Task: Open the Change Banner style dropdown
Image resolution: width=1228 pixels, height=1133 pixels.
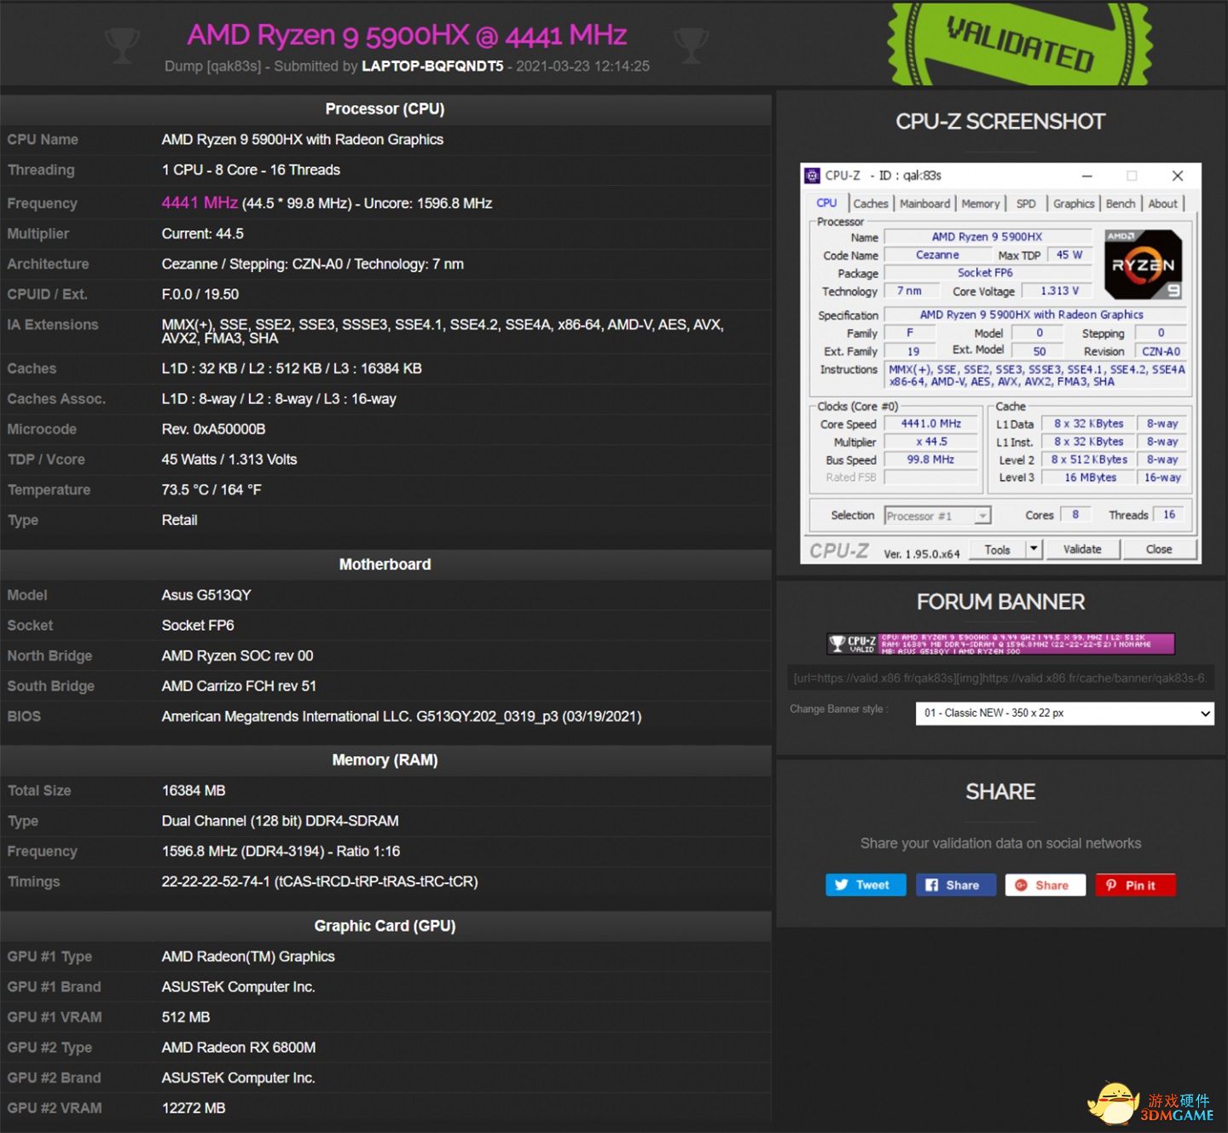Action: (1065, 713)
